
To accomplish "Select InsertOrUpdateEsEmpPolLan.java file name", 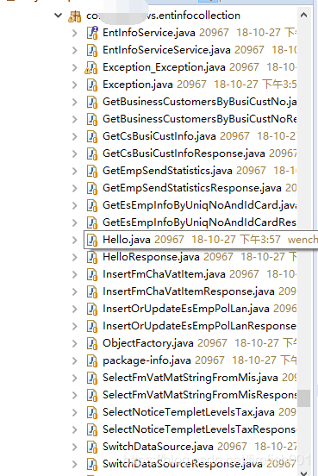I will coord(185,309).
